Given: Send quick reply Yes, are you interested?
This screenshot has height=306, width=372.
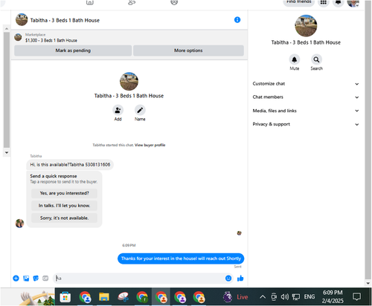Looking at the screenshot, I should point(64,193).
